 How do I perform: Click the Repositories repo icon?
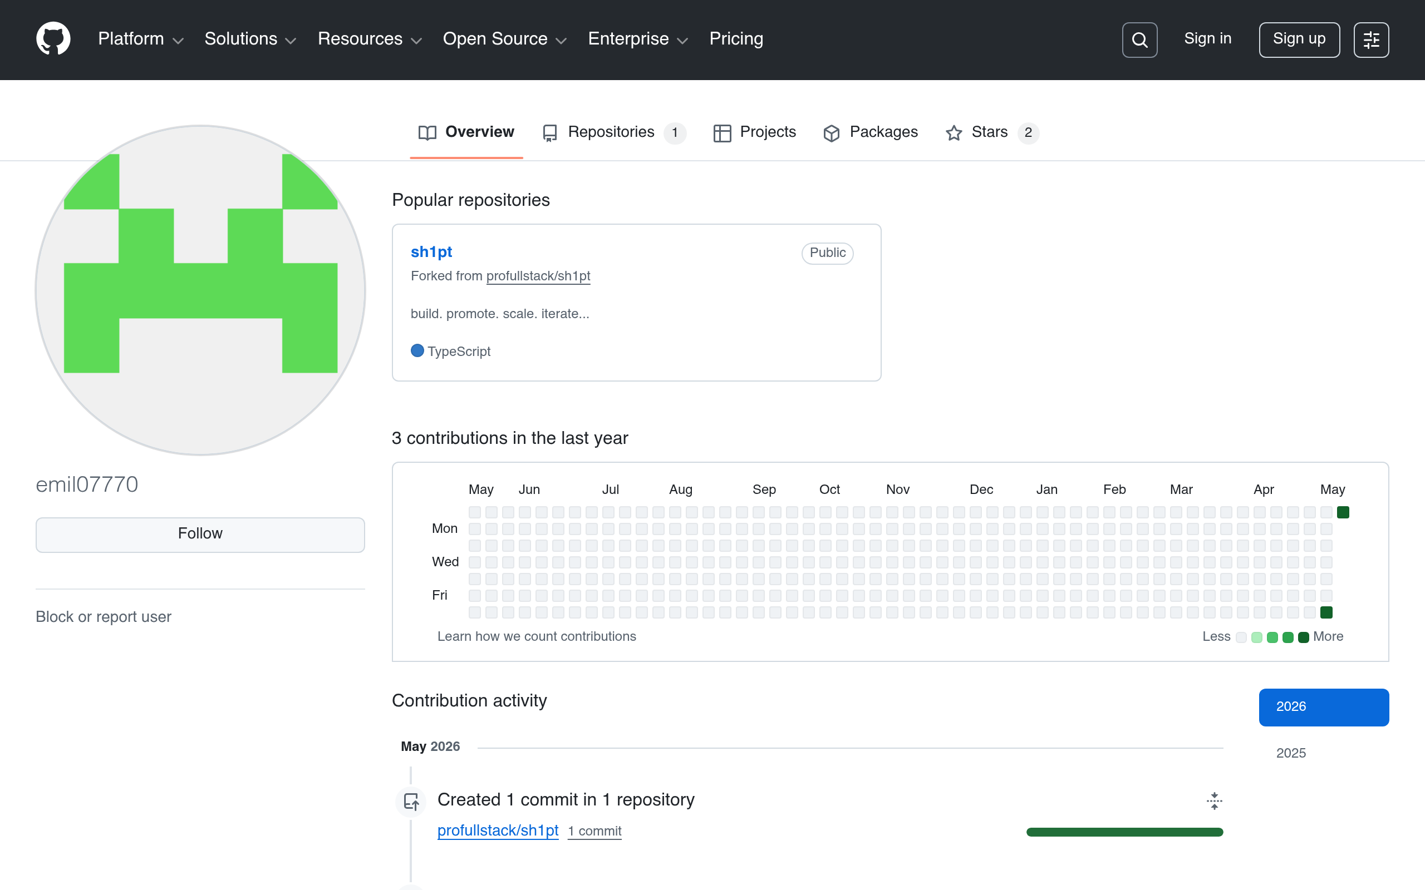(550, 133)
